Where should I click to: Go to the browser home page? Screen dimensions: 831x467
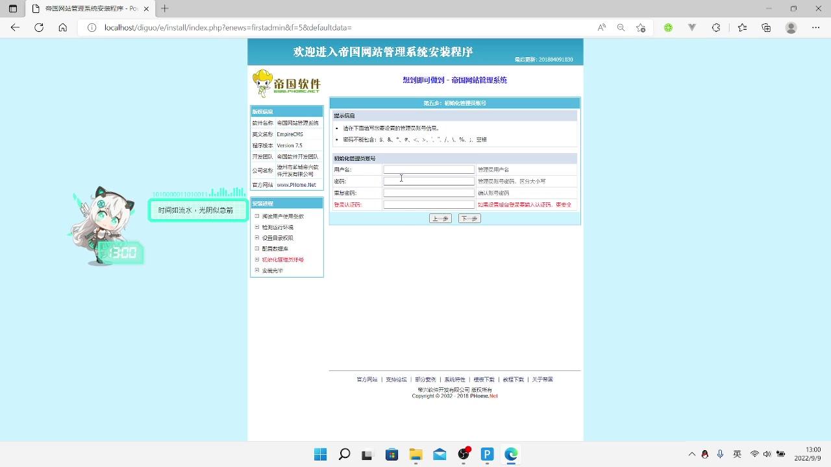(x=62, y=27)
